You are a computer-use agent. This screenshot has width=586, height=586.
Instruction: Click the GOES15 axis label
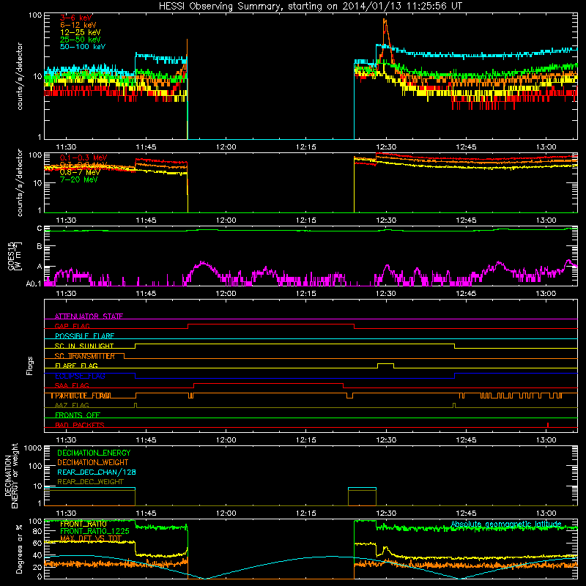[x=14, y=256]
